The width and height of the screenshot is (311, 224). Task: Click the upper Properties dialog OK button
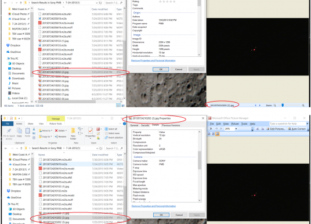click(x=161, y=69)
